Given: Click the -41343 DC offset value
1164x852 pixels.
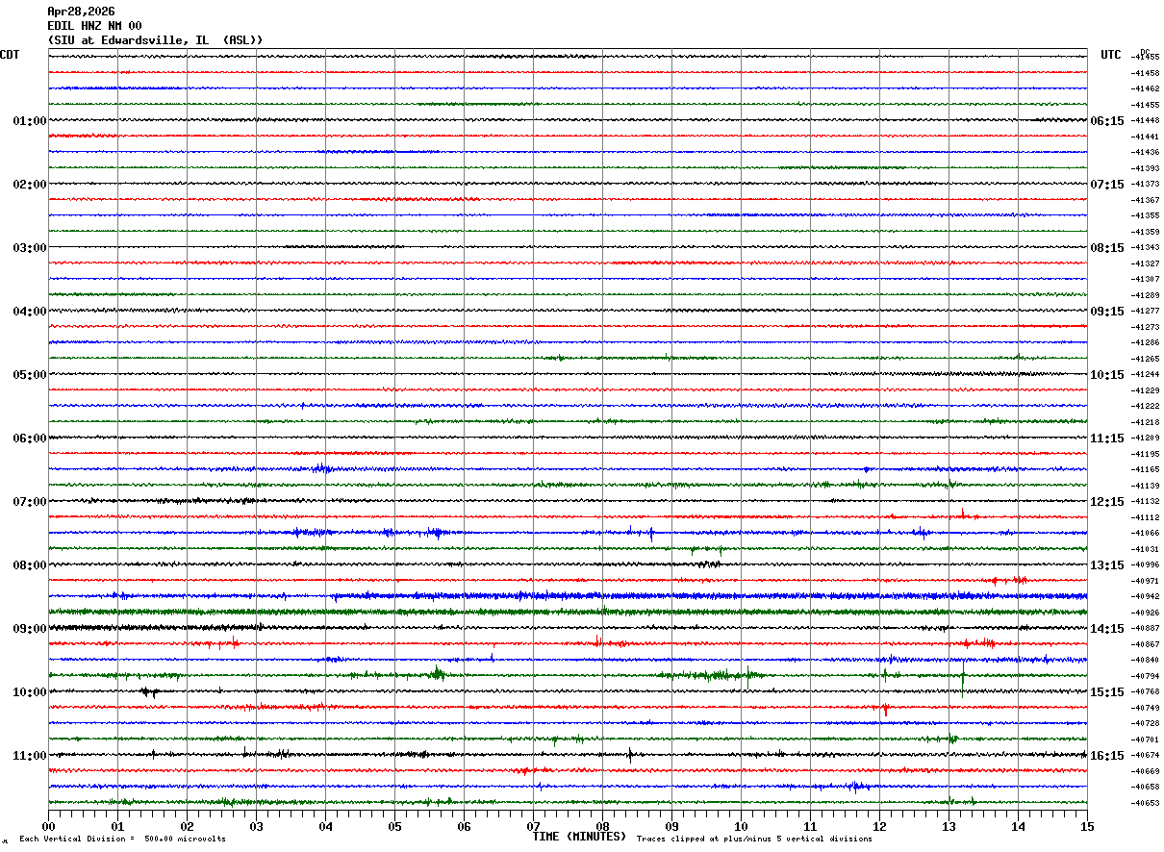Looking at the screenshot, I should pos(1145,247).
